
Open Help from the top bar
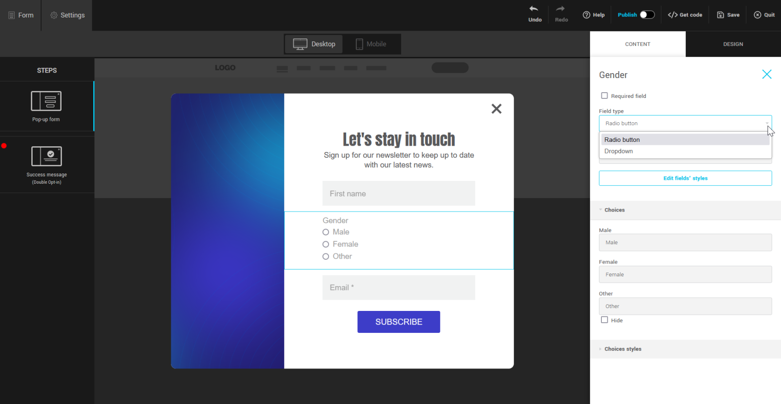coord(594,15)
